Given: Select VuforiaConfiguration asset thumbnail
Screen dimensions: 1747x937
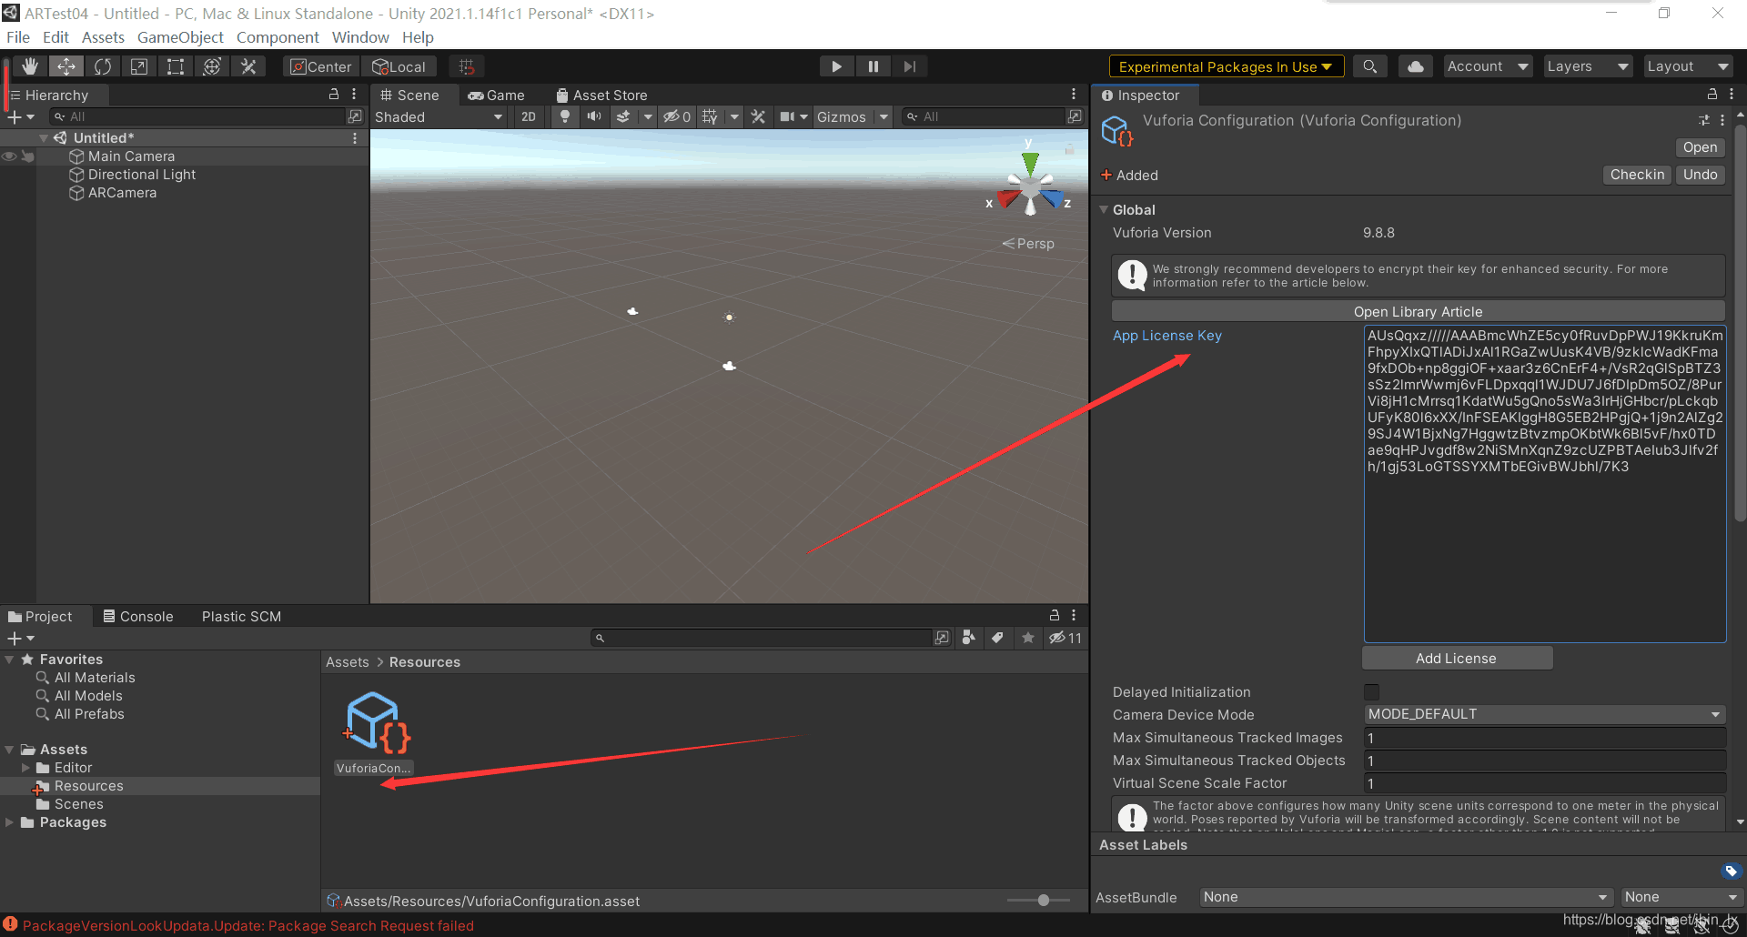Looking at the screenshot, I should tap(373, 724).
